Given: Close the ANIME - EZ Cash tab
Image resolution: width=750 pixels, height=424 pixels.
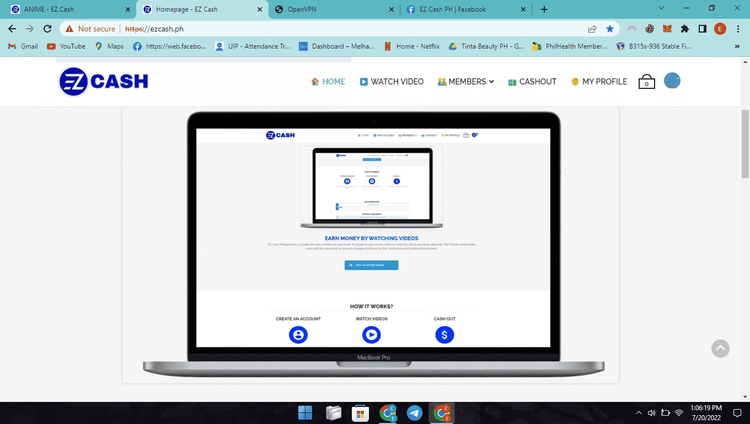Looking at the screenshot, I should point(128,9).
